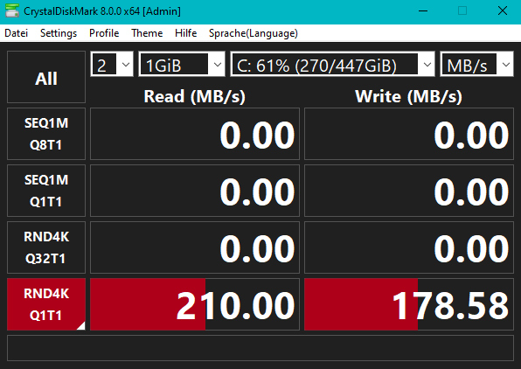This screenshot has width=521, height=369.
Task: Start the SEQ1M Q8T1 test
Action: point(46,134)
